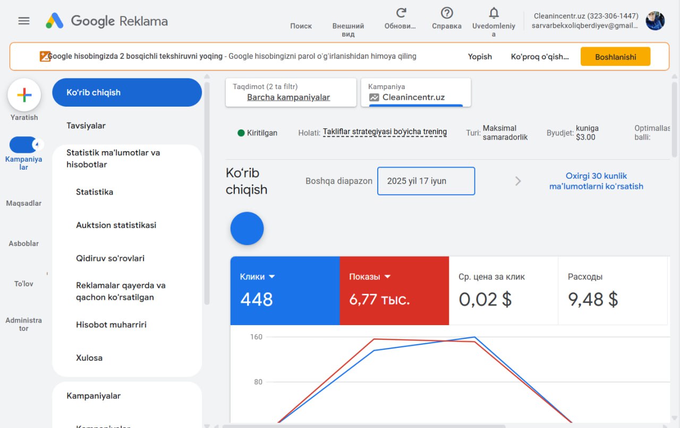
Task: Open Auktsion statistikasi
Action: pyautogui.click(x=116, y=225)
